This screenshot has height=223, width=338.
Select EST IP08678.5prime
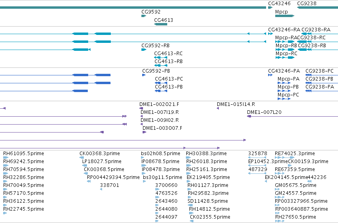[x=144, y=166]
